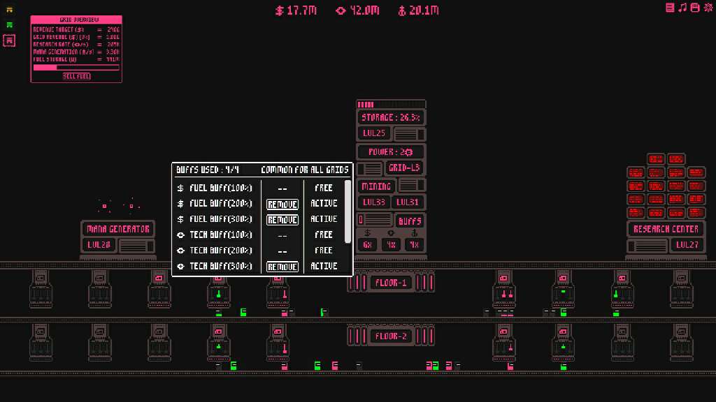Click the Research Center building label
The image size is (716, 402).
[666, 229]
